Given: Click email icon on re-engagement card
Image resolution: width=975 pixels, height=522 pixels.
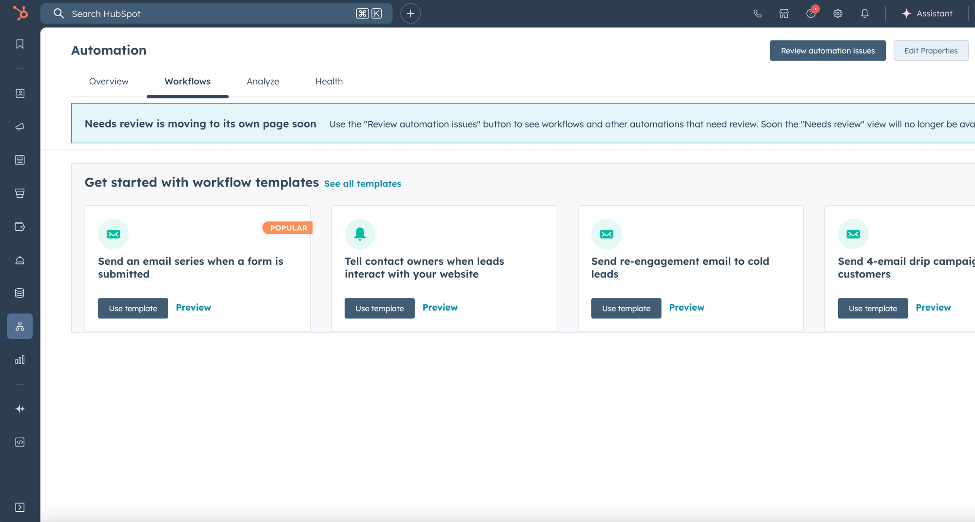Looking at the screenshot, I should pos(606,234).
